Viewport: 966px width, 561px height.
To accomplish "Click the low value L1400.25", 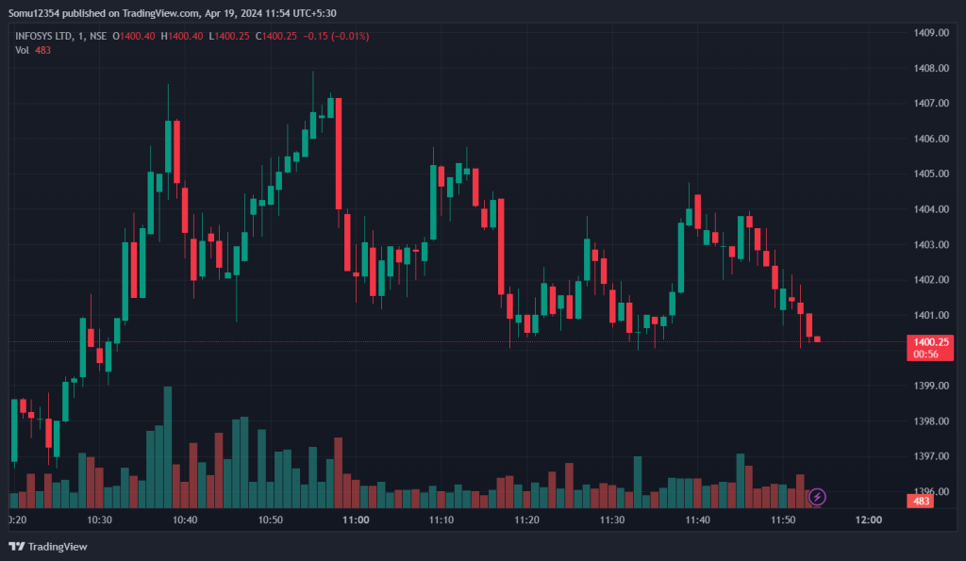I will [x=229, y=37].
